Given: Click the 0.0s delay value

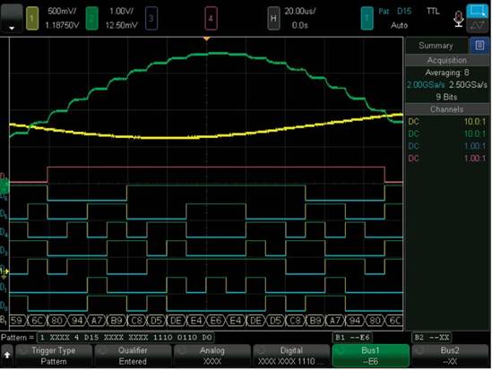Looking at the screenshot, I should pyautogui.click(x=300, y=25).
